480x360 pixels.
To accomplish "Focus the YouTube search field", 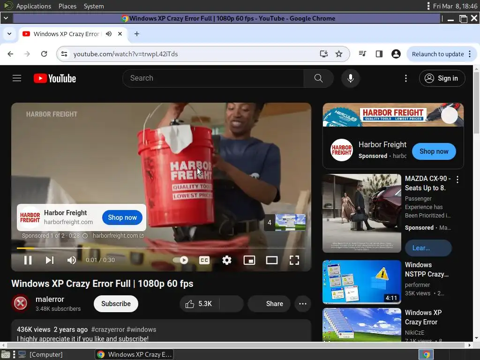I will tap(213, 78).
